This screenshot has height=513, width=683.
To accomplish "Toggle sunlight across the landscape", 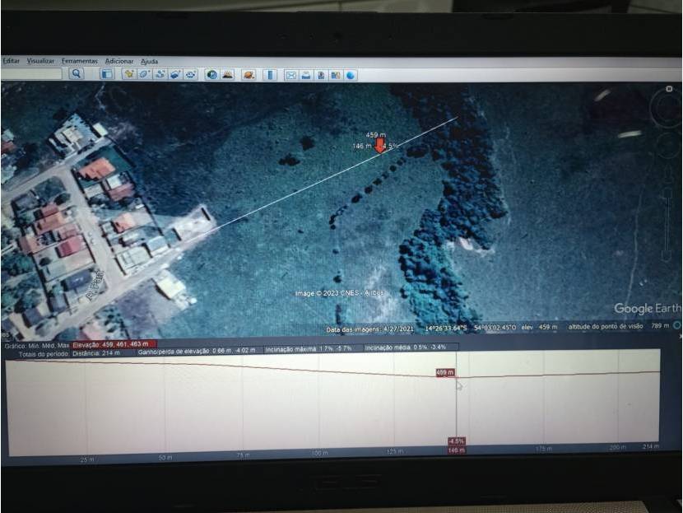I will [227, 75].
